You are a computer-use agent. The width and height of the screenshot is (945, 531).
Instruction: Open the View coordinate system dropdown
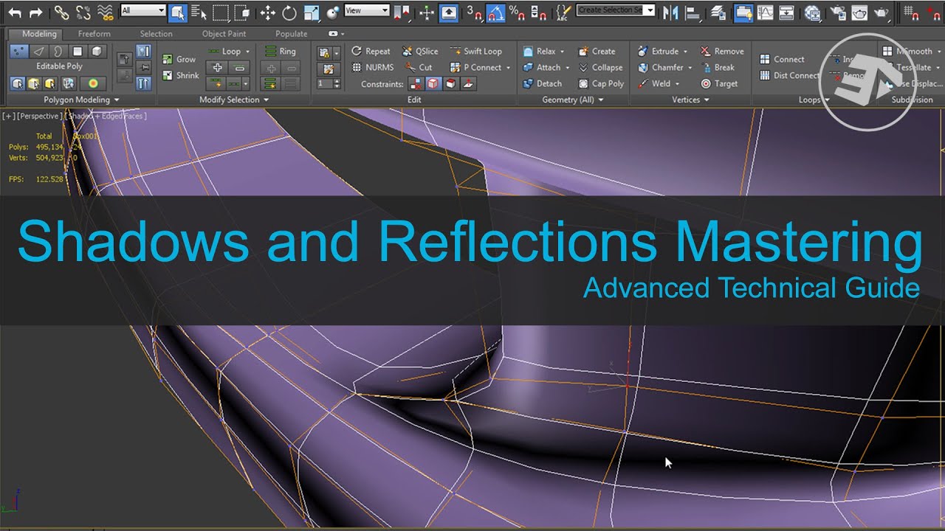coord(366,10)
